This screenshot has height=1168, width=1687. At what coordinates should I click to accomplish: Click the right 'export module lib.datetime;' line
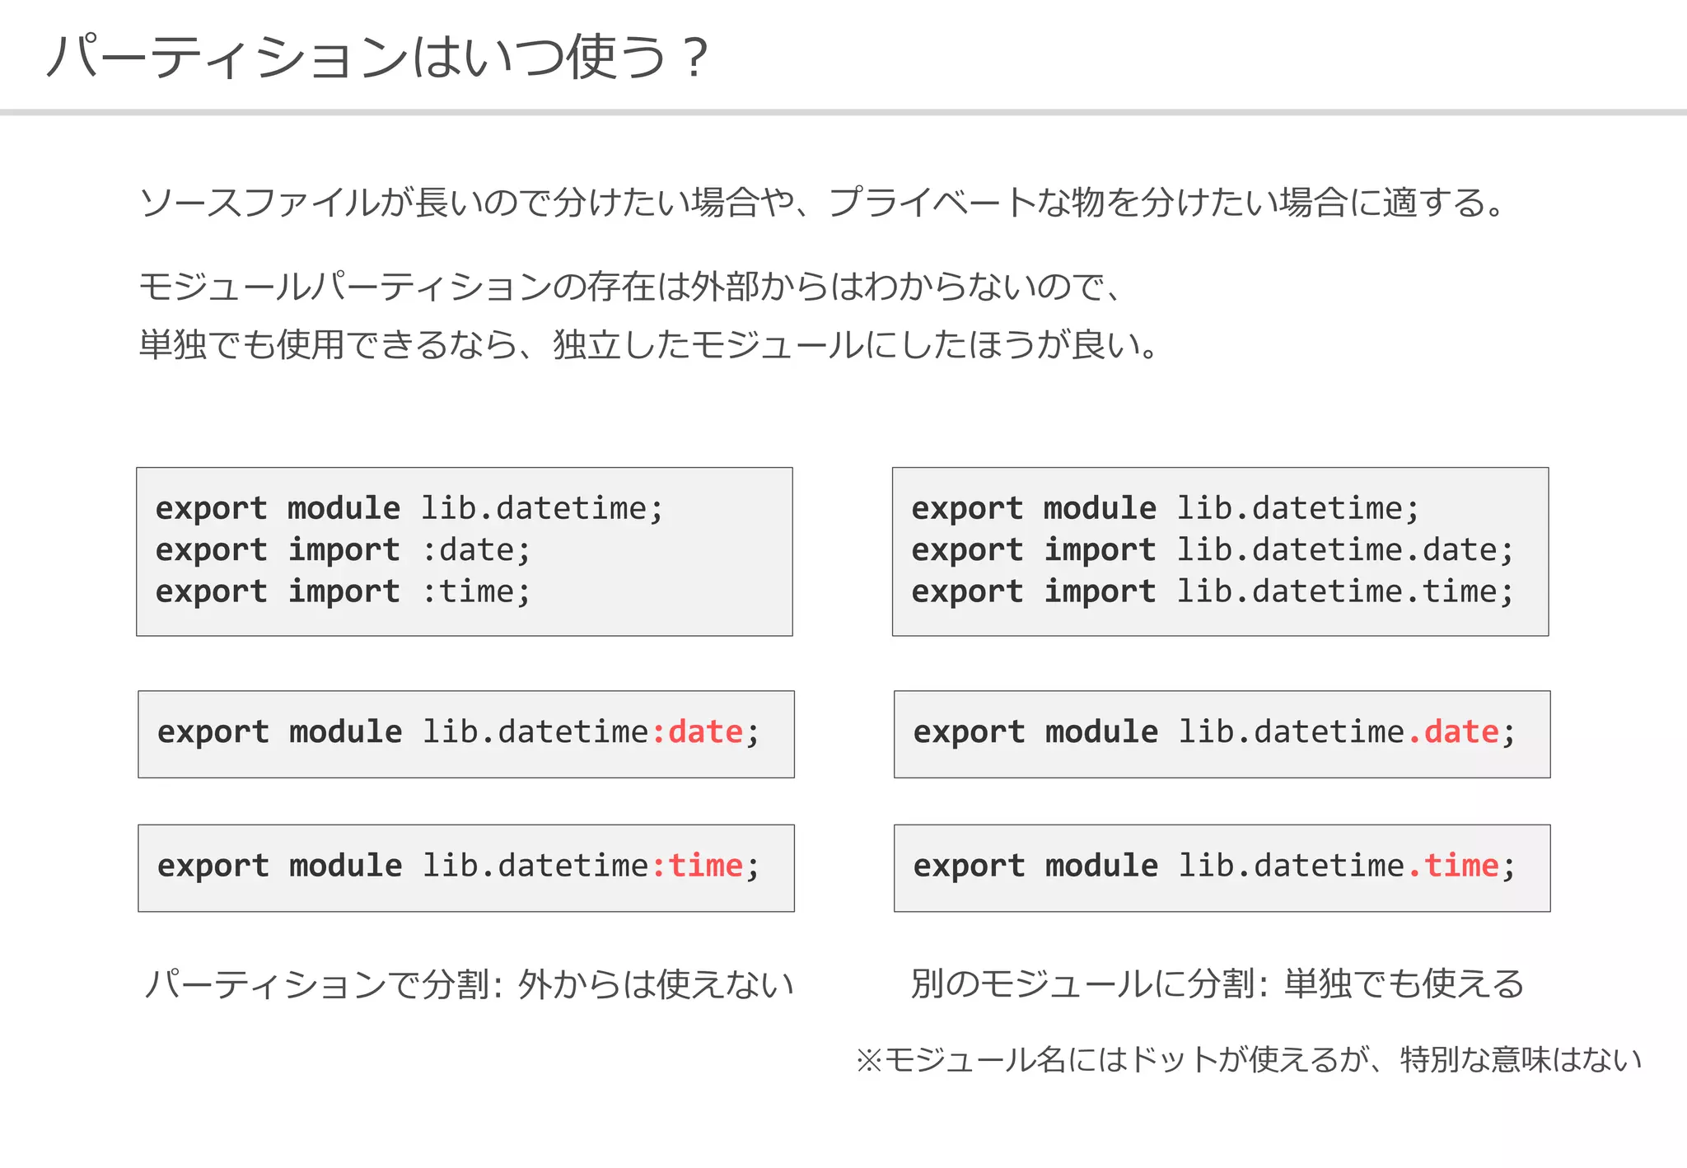tap(1166, 508)
